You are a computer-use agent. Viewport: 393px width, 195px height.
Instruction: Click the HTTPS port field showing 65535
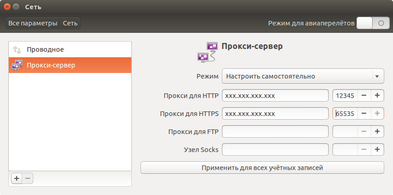tap(345, 113)
